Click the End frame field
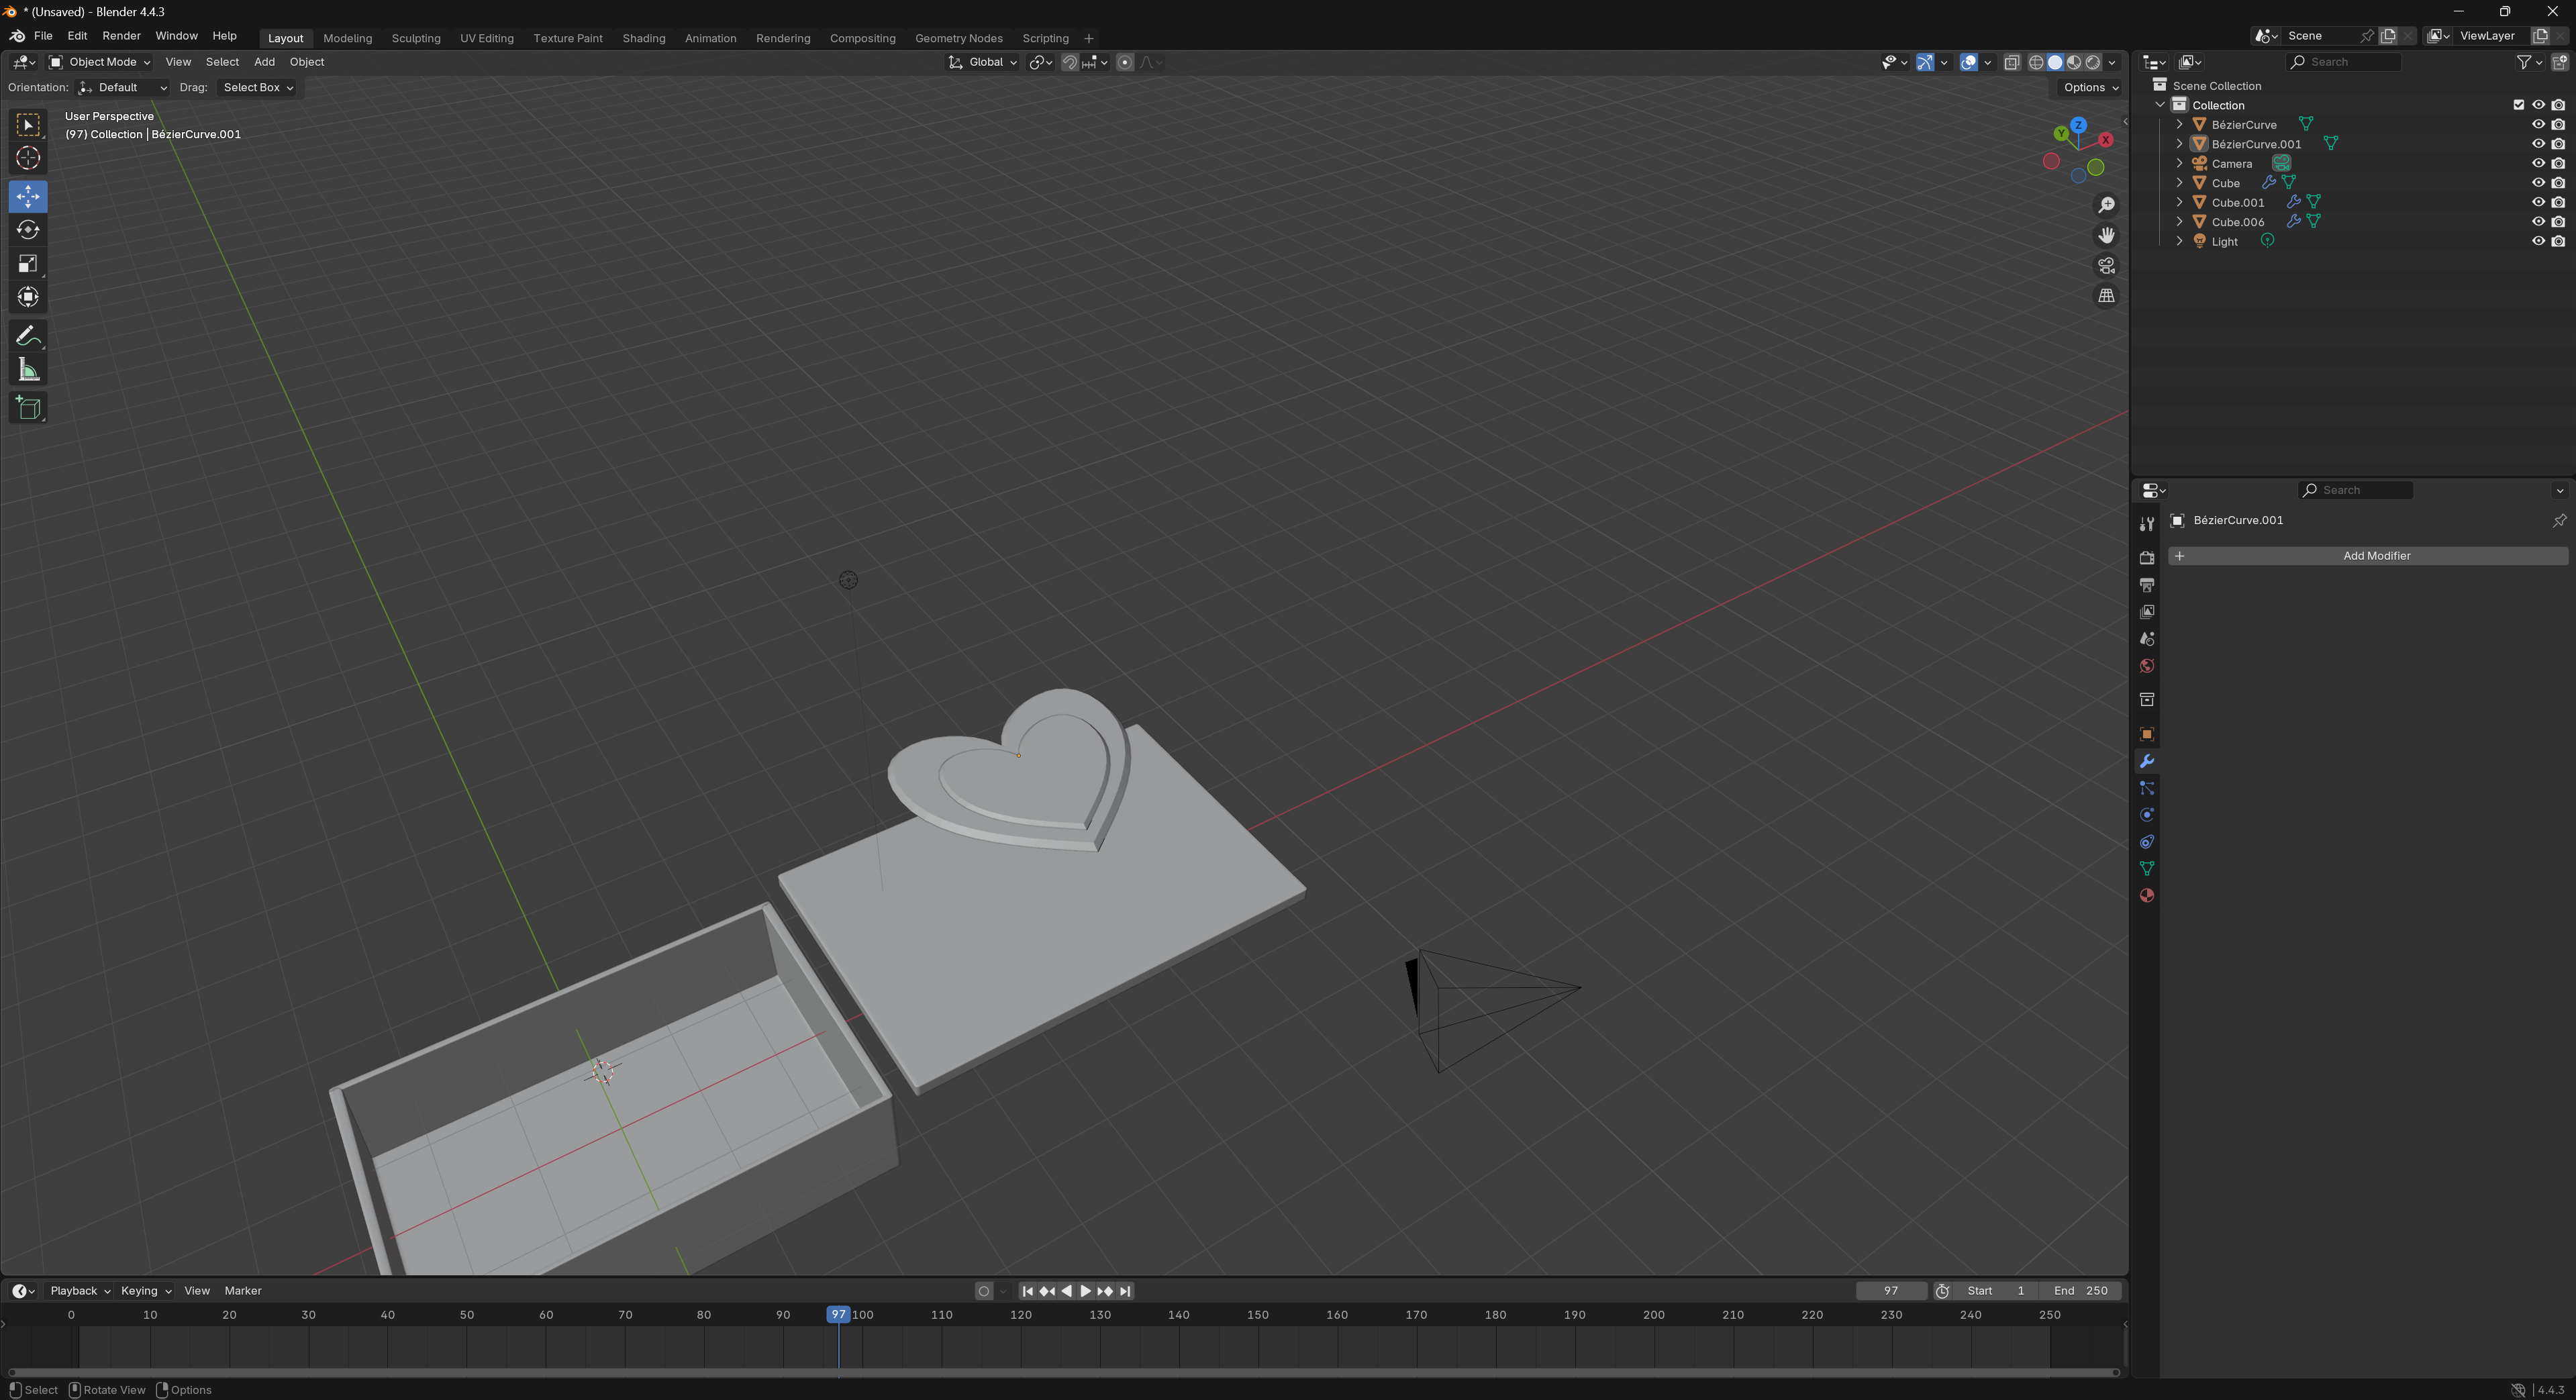 click(x=2080, y=1291)
